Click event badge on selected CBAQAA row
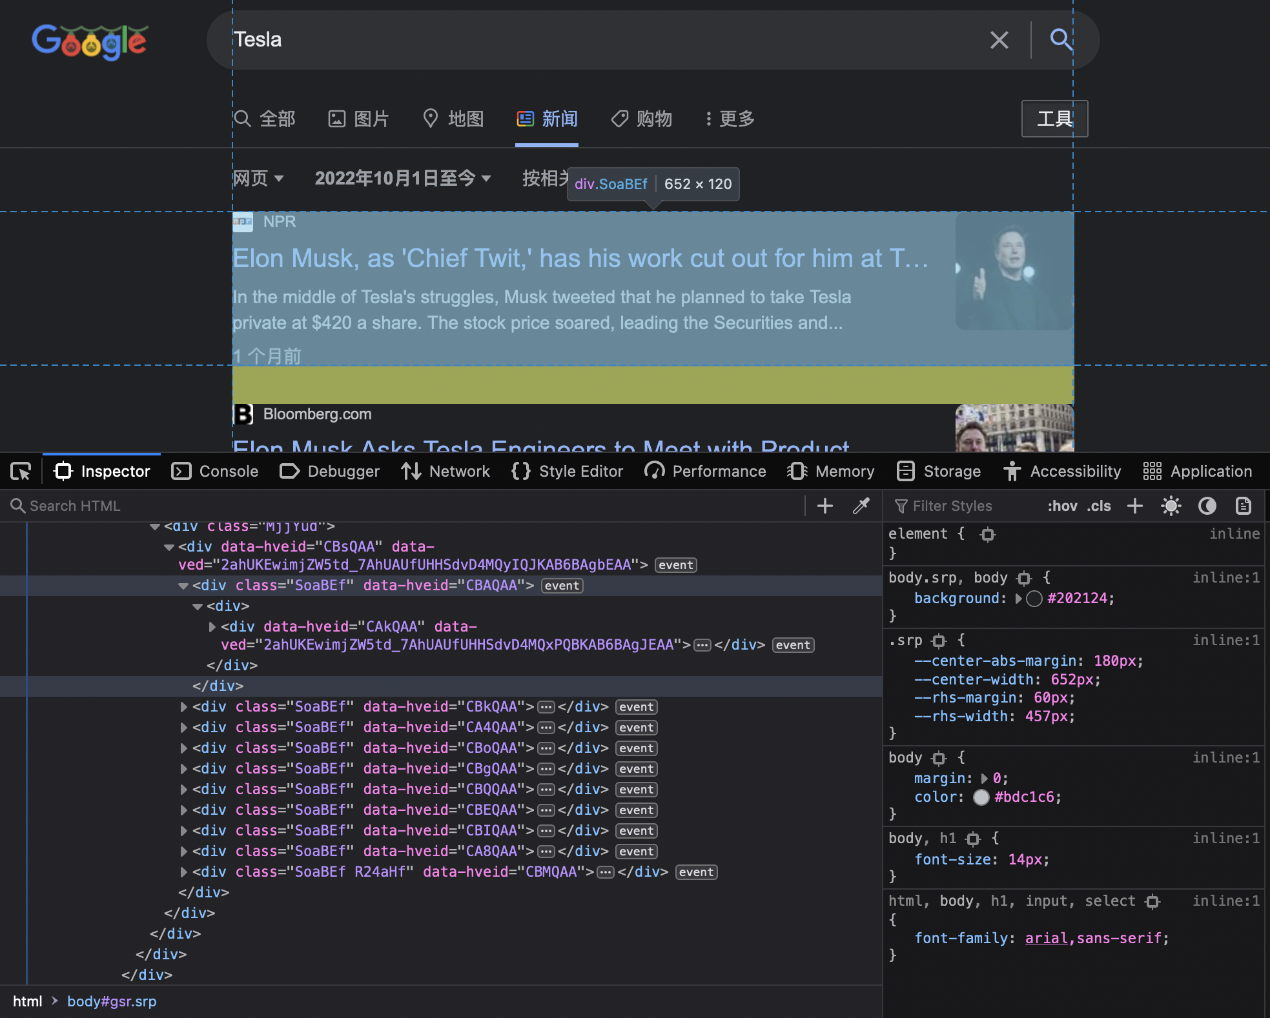This screenshot has width=1270, height=1018. [562, 586]
